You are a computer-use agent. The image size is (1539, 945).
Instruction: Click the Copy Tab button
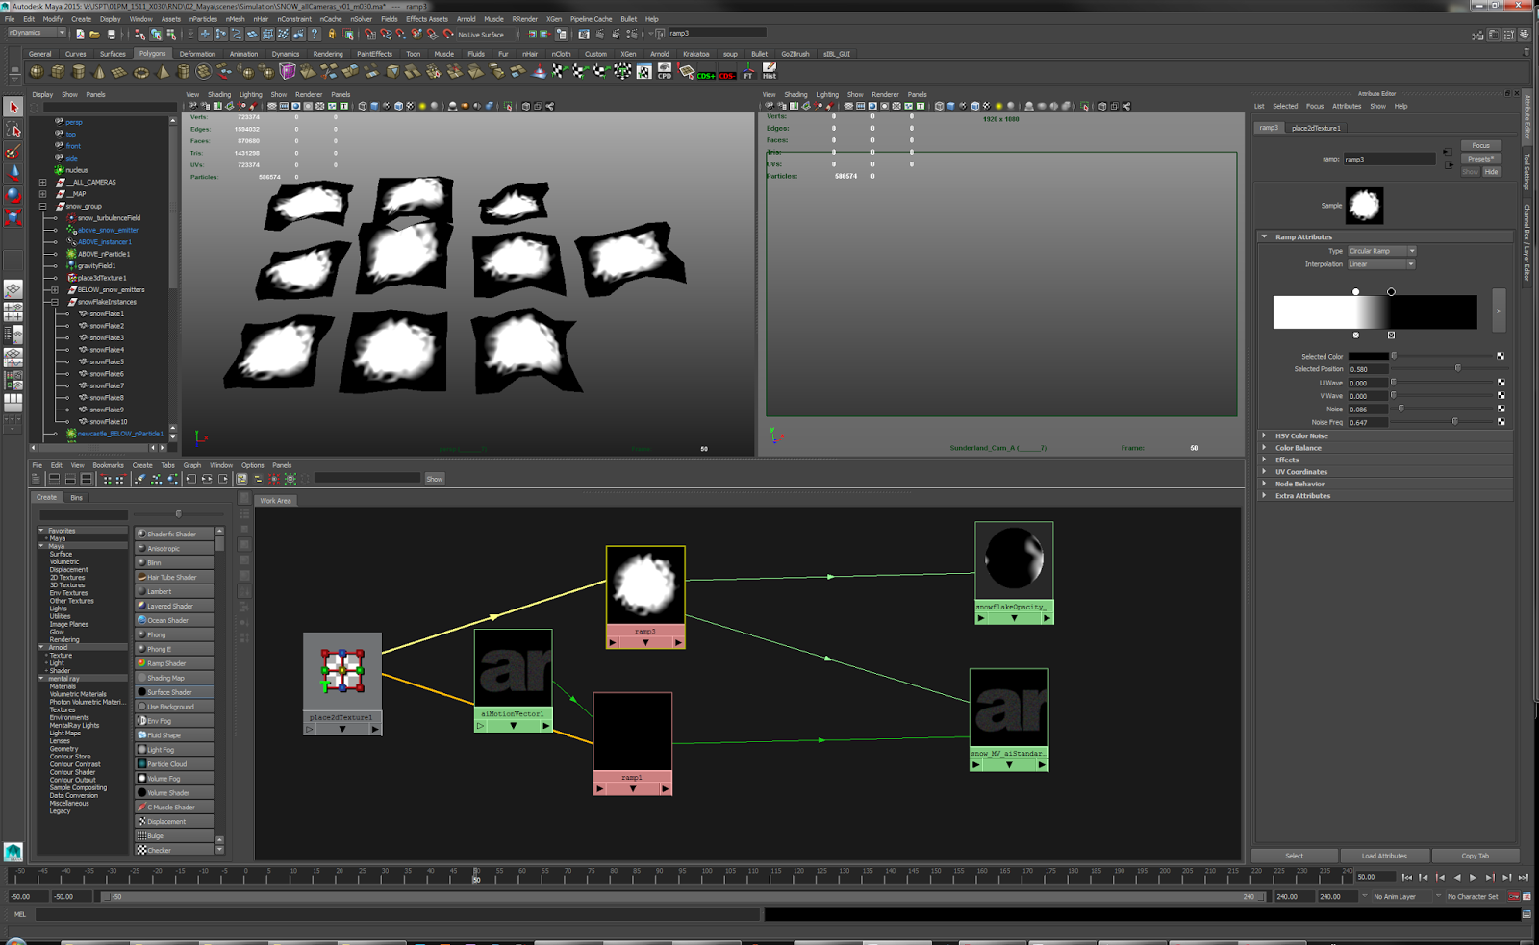tap(1476, 855)
